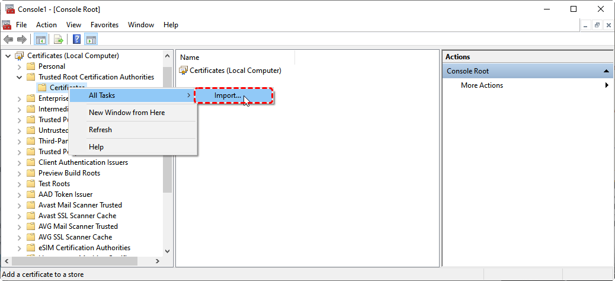Click the tree pane's scroll down arrow

[x=167, y=251]
